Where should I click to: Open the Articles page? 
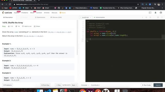click(47, 13)
